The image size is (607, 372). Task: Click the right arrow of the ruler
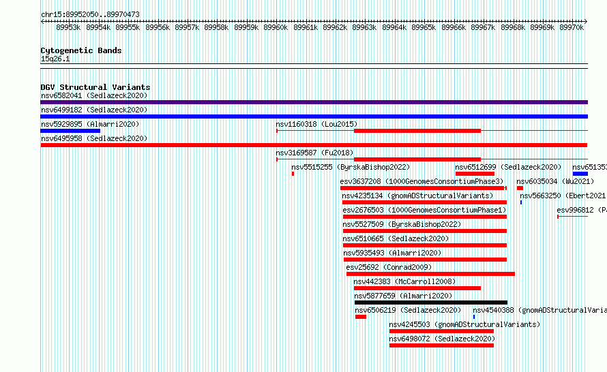[x=586, y=22]
